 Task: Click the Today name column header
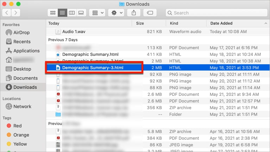[54, 23]
